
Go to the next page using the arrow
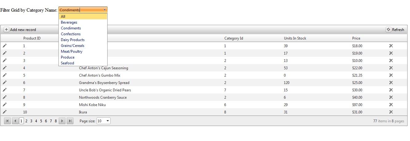pyautogui.click(x=62, y=121)
